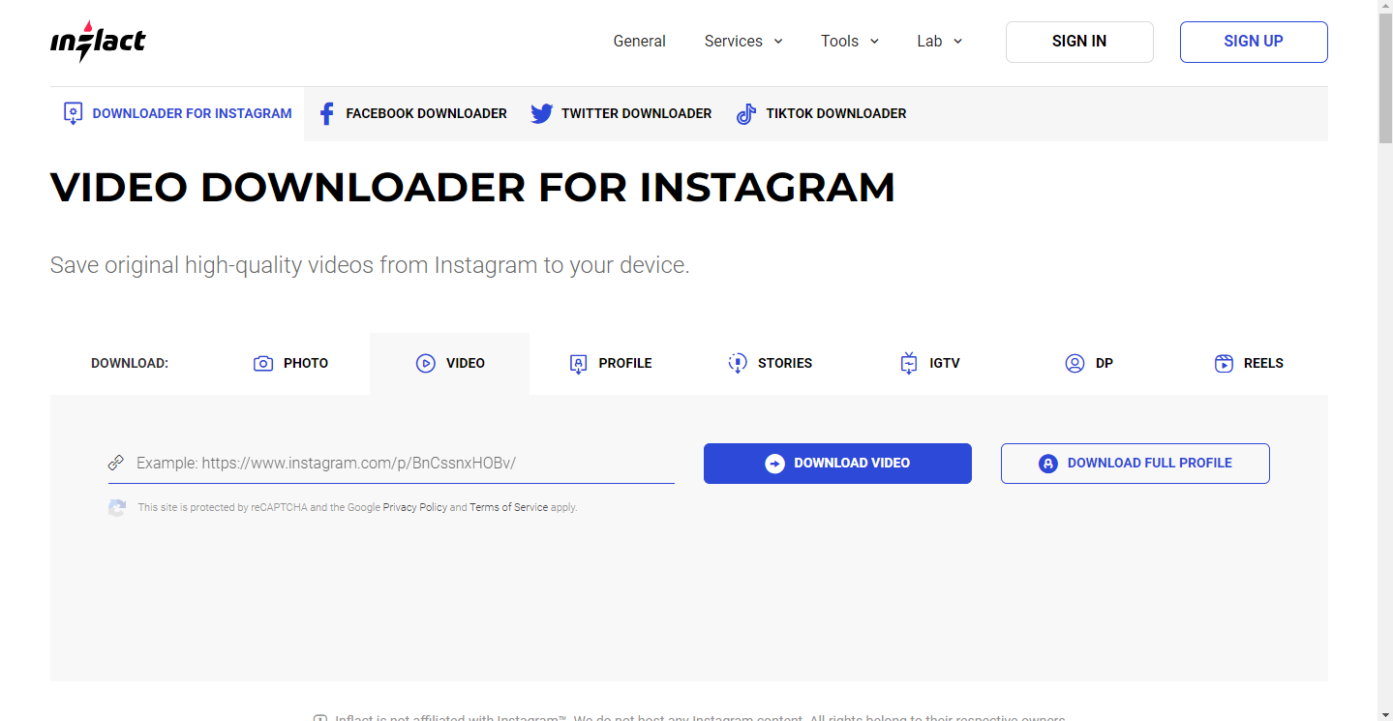Click the profile download icon beside PROFILE

pos(579,364)
